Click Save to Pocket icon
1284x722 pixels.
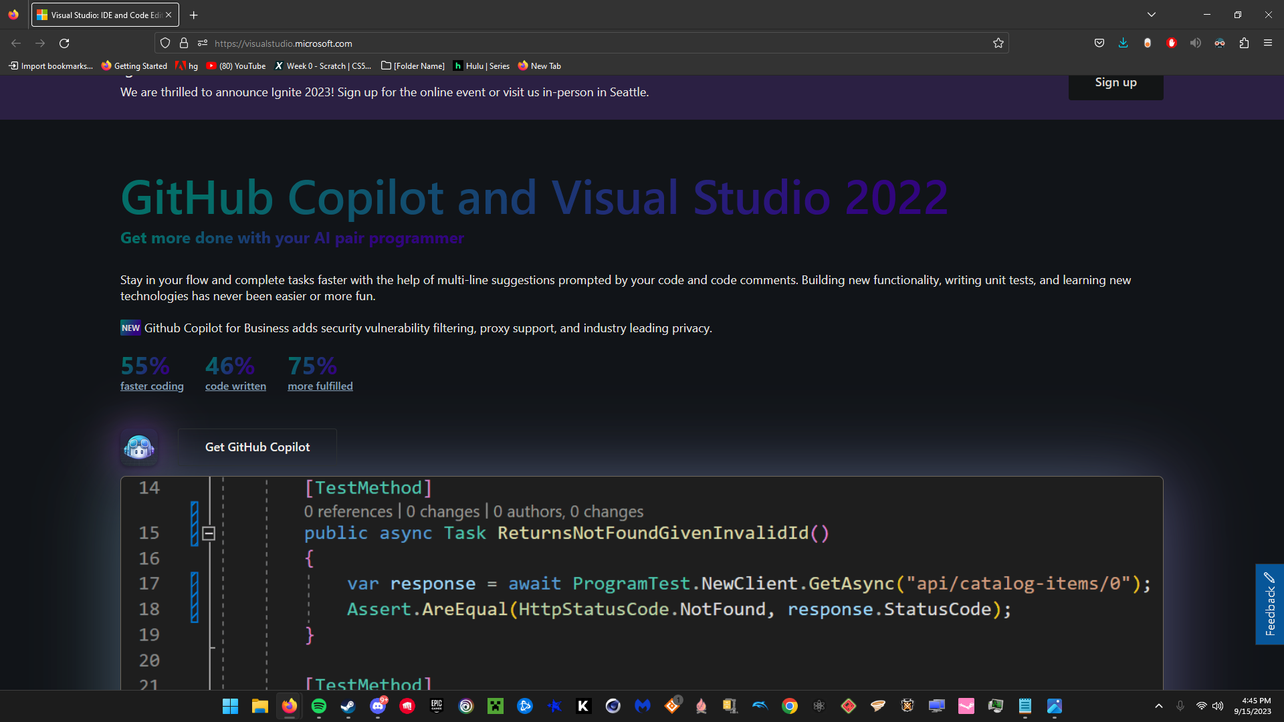pos(1099,43)
